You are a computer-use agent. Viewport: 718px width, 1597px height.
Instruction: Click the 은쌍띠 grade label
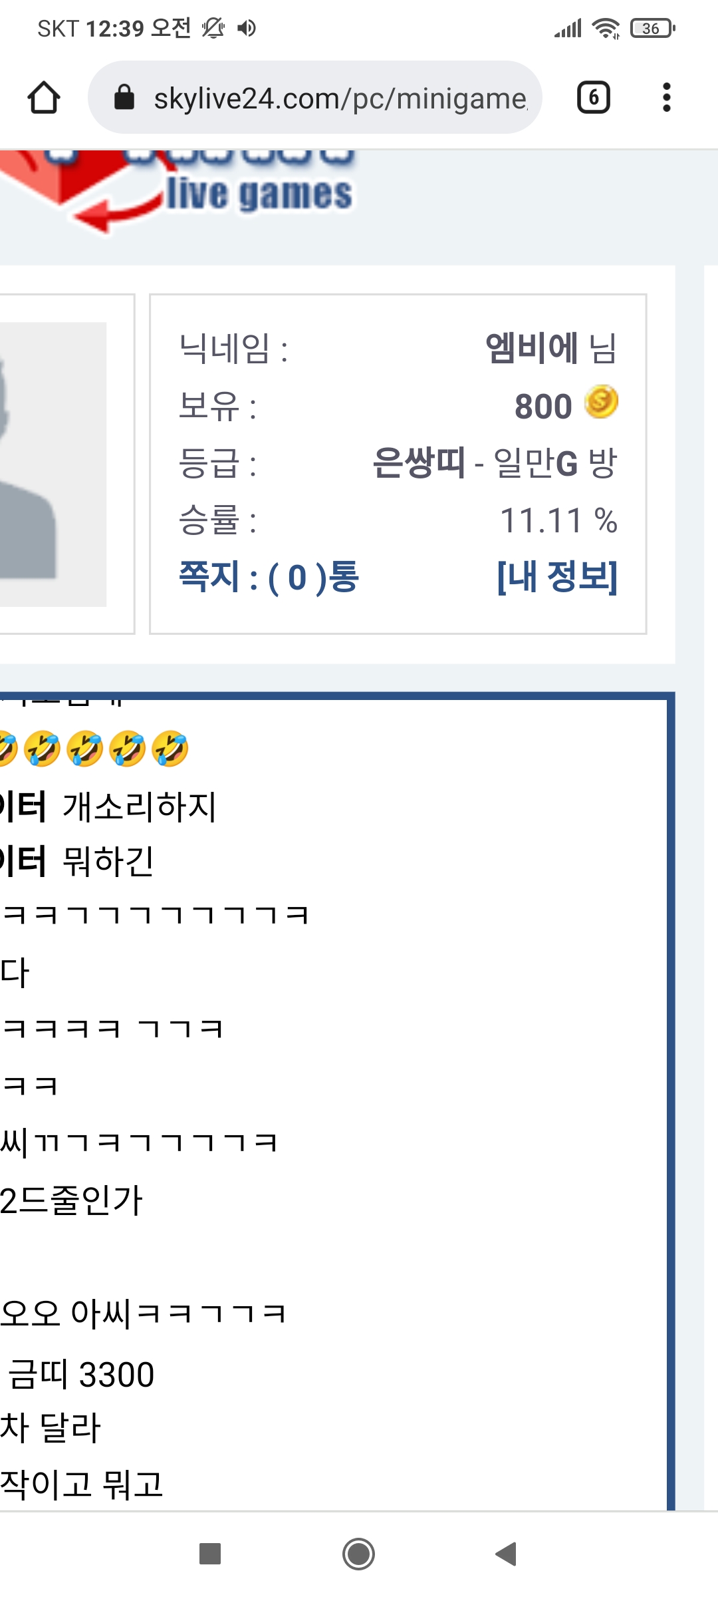click(x=419, y=462)
